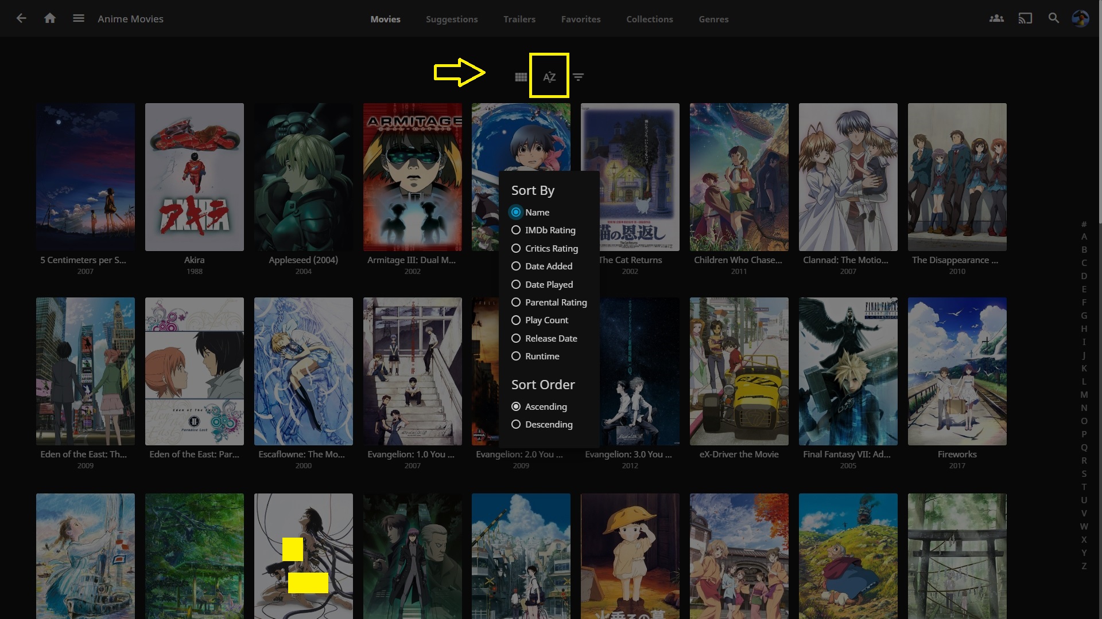
Task: Open the search magnifier icon
Action: click(x=1054, y=18)
